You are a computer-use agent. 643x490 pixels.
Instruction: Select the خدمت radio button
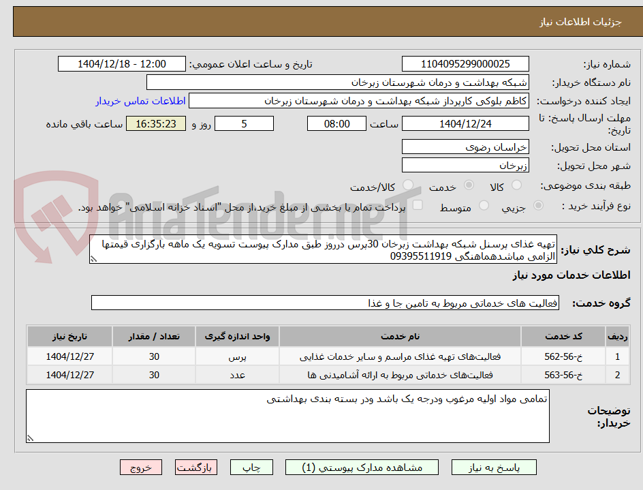469,185
